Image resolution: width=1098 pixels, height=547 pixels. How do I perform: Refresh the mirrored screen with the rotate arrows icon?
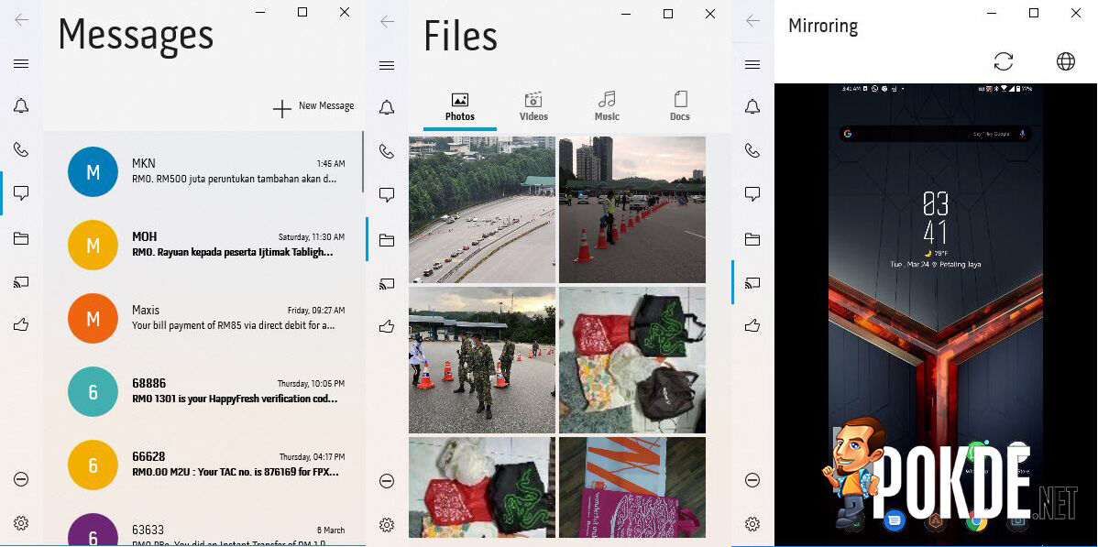(1004, 61)
